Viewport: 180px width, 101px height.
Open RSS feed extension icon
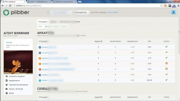(165, 6)
